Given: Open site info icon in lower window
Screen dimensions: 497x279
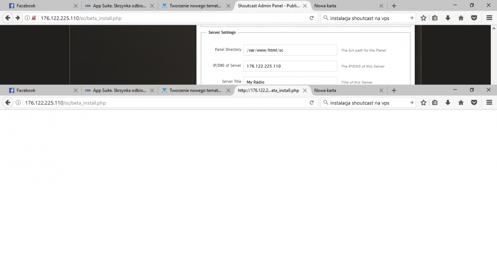Looking at the screenshot, I should point(18,103).
